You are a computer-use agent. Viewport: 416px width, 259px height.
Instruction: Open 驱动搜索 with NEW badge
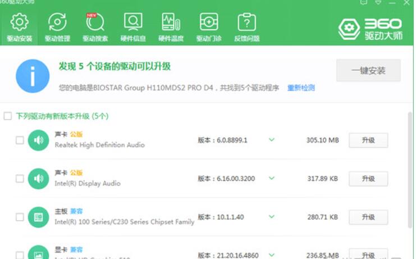pos(95,28)
